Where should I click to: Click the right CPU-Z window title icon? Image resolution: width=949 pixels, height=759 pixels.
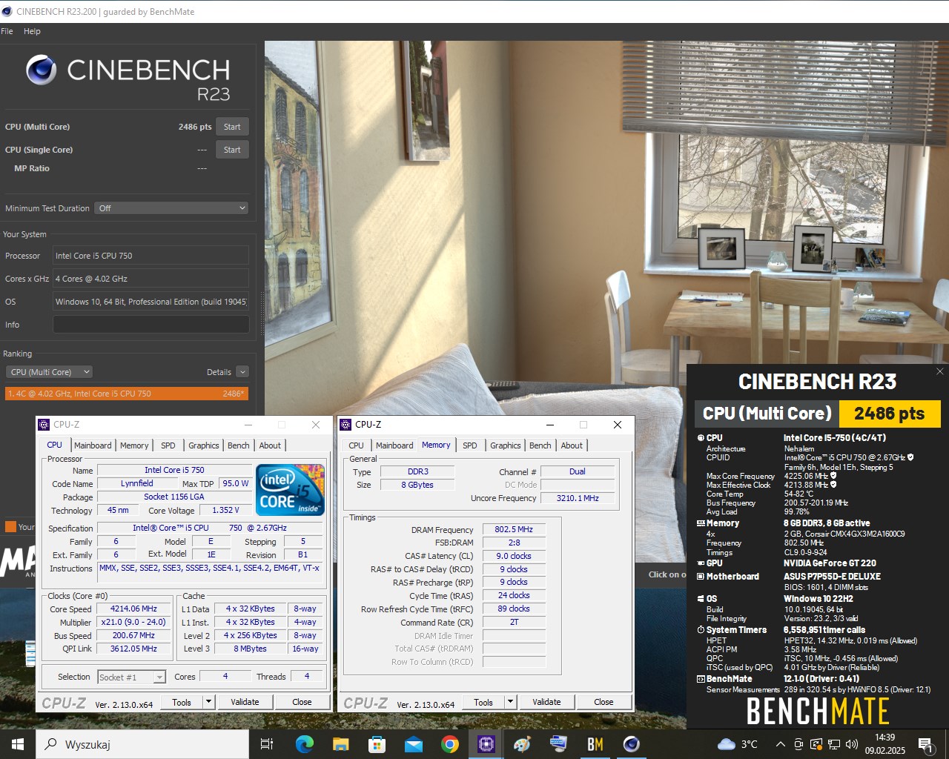pyautogui.click(x=345, y=425)
